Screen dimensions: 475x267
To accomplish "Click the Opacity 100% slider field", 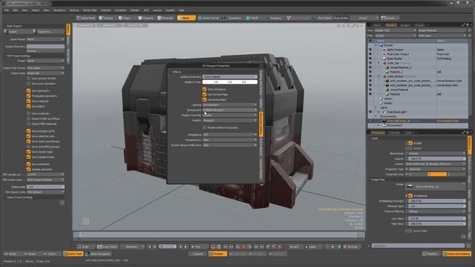I will point(437,159).
